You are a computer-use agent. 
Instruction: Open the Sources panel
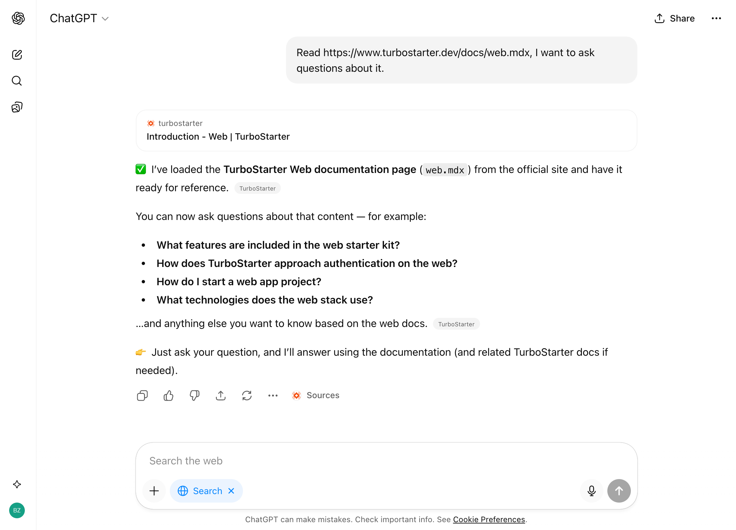click(315, 395)
